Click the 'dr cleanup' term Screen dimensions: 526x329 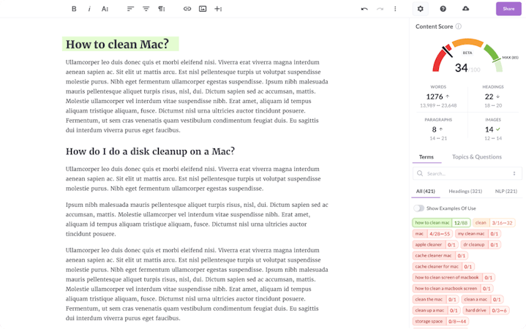click(x=481, y=245)
